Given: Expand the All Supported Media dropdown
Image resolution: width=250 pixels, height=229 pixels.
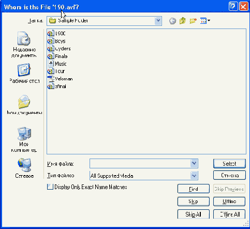Looking at the screenshot, I should click(x=194, y=176).
